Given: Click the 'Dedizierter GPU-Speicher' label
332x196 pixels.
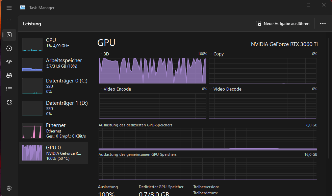Looking at the screenshot, I should 161,187.
